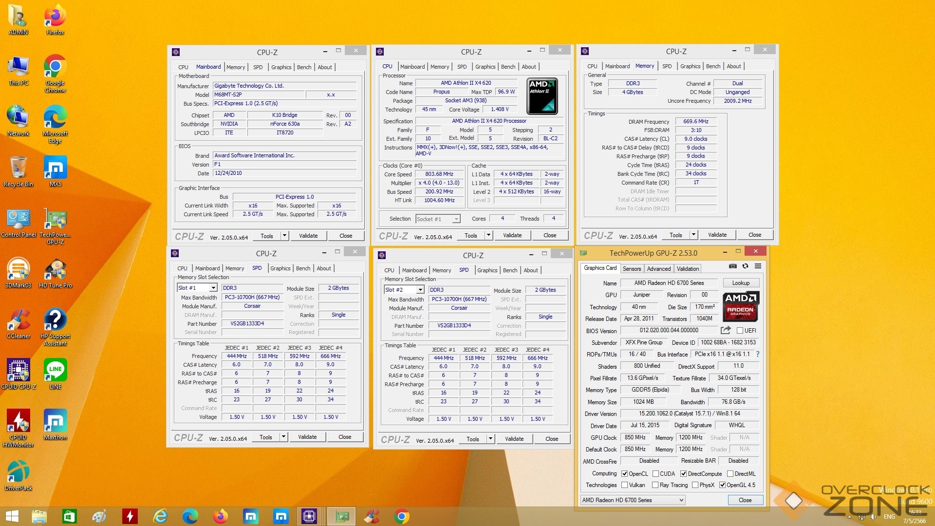Click the Lookup button in GPU-Z
This screenshot has width=935, height=526.
[x=740, y=283]
